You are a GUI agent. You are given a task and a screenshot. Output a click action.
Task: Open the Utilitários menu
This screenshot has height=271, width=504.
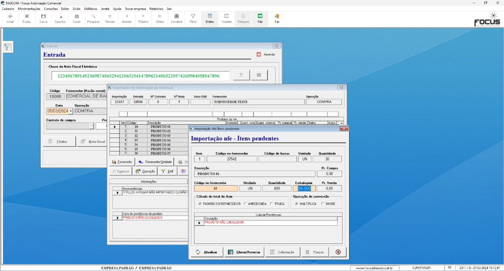point(91,9)
